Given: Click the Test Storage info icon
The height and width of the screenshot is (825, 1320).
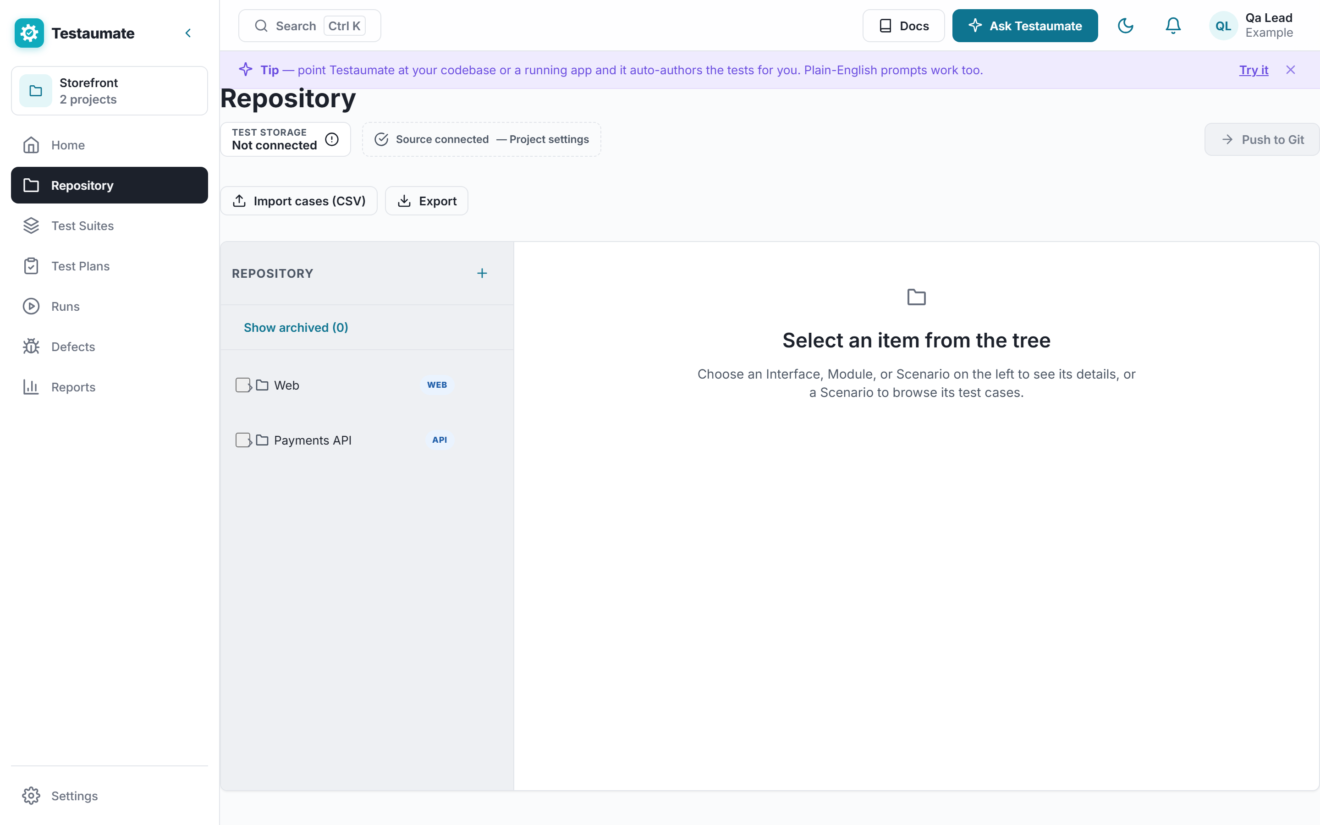Looking at the screenshot, I should click(x=332, y=139).
